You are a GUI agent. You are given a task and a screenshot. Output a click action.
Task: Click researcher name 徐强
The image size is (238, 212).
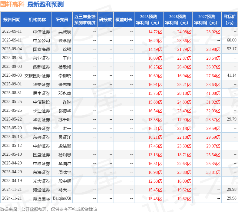coord(67,49)
